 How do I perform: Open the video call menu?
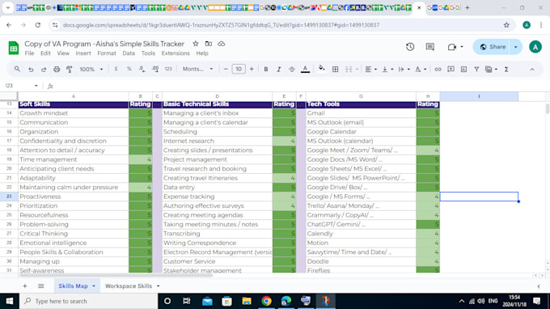coord(455,47)
